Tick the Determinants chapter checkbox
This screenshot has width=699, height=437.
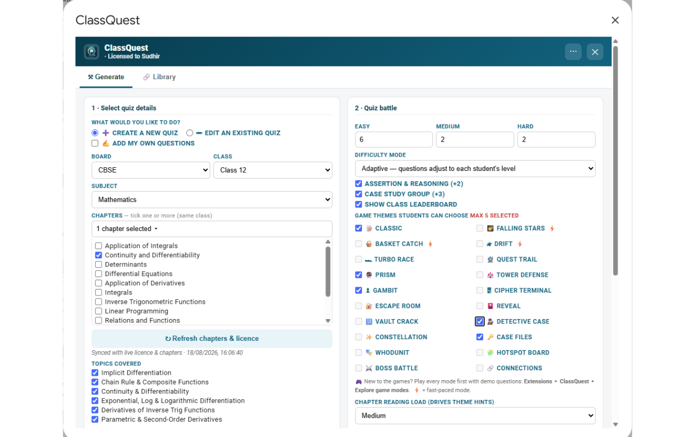point(99,264)
